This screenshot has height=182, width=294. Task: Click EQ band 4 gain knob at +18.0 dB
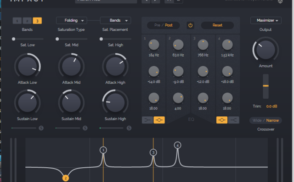[x=227, y=72]
